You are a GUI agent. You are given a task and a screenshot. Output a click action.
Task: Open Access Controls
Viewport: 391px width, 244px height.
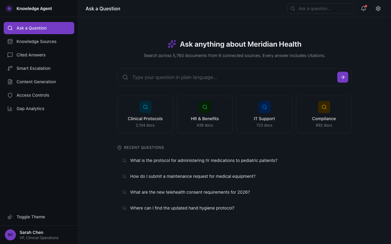tap(33, 95)
